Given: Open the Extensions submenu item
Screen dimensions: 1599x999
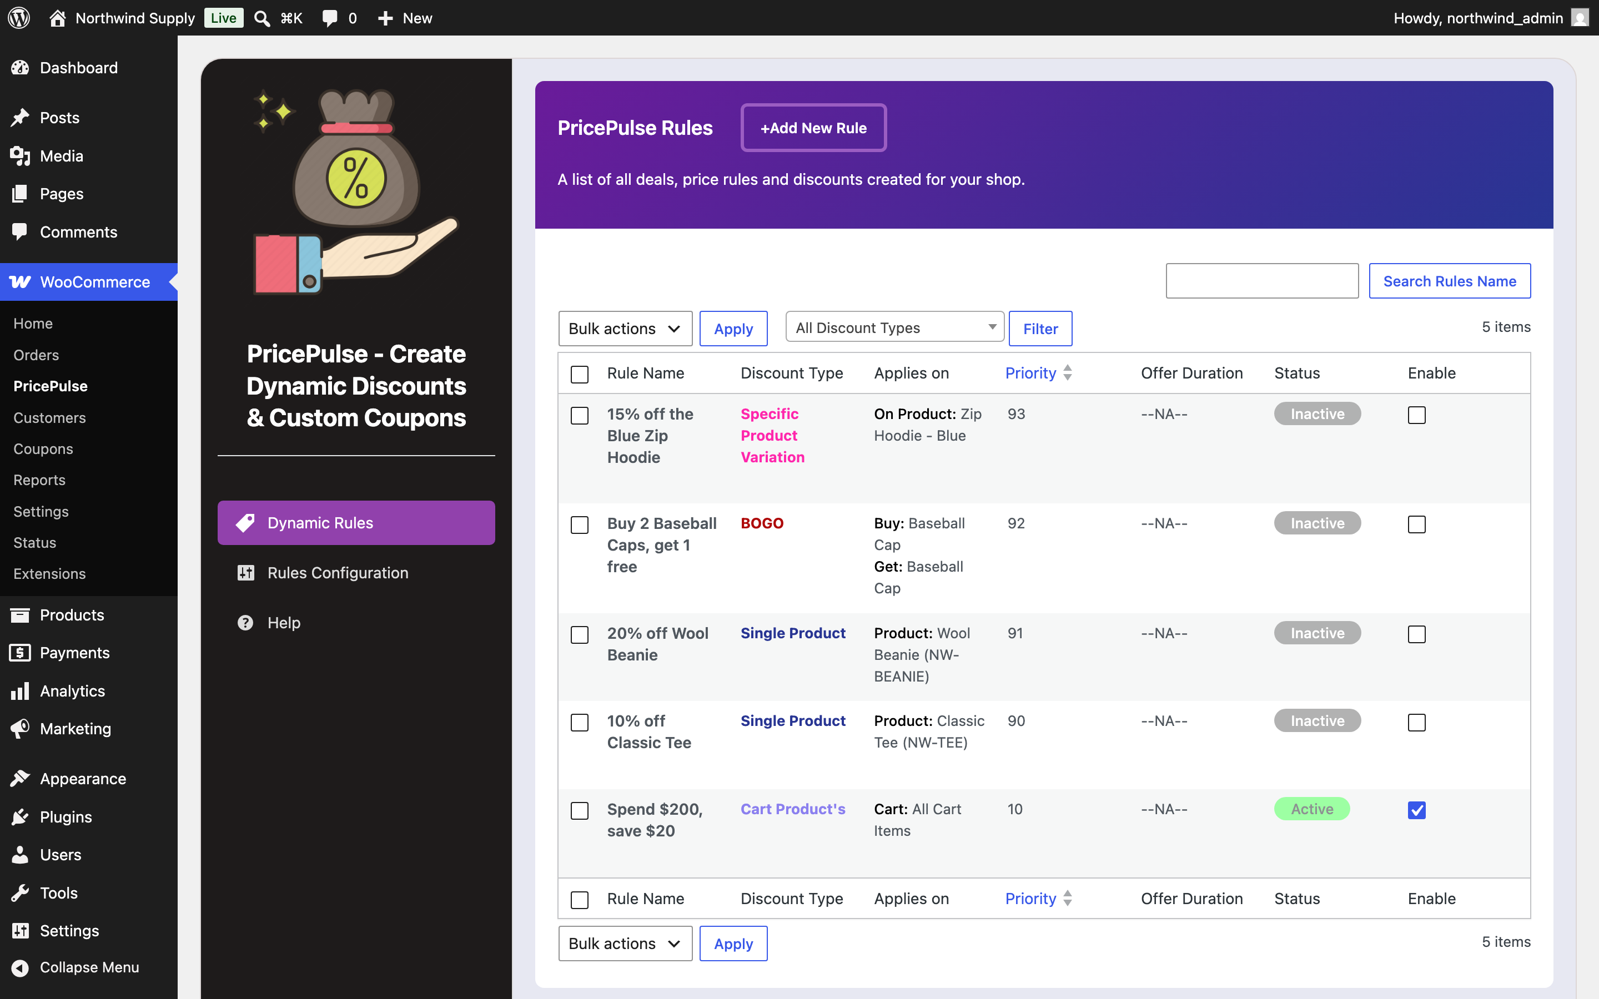Looking at the screenshot, I should click(x=49, y=573).
